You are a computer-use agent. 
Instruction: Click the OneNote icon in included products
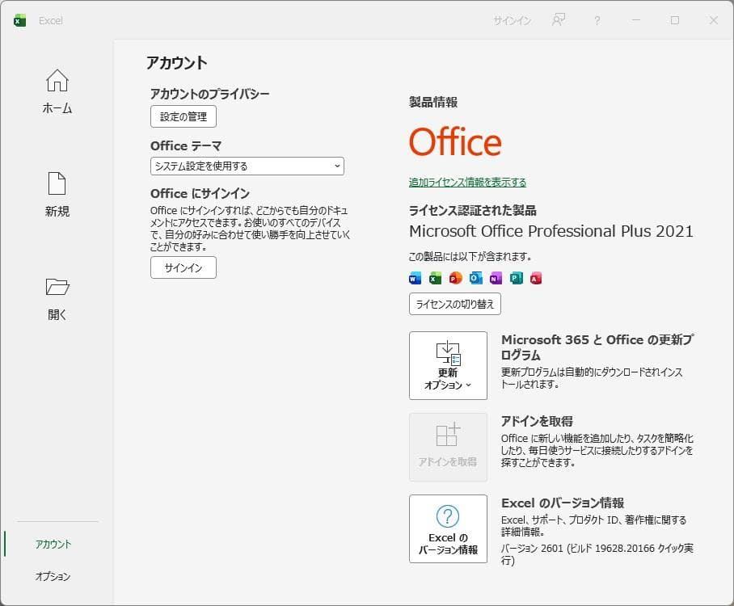[x=496, y=278]
